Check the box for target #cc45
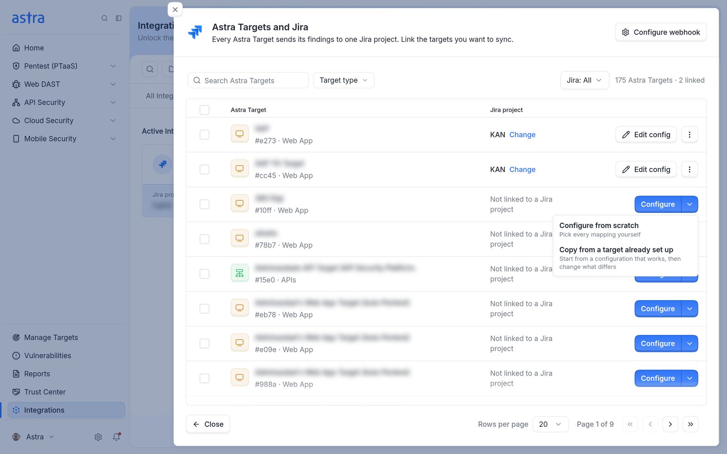Viewport: 727px width, 454px height. (204, 169)
